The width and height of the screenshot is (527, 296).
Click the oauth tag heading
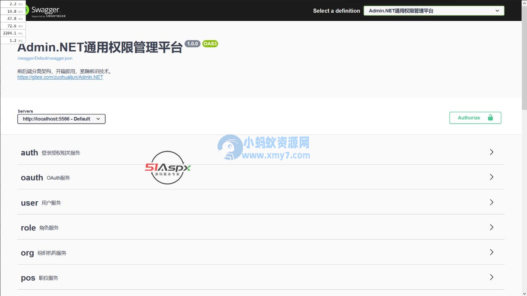32,178
